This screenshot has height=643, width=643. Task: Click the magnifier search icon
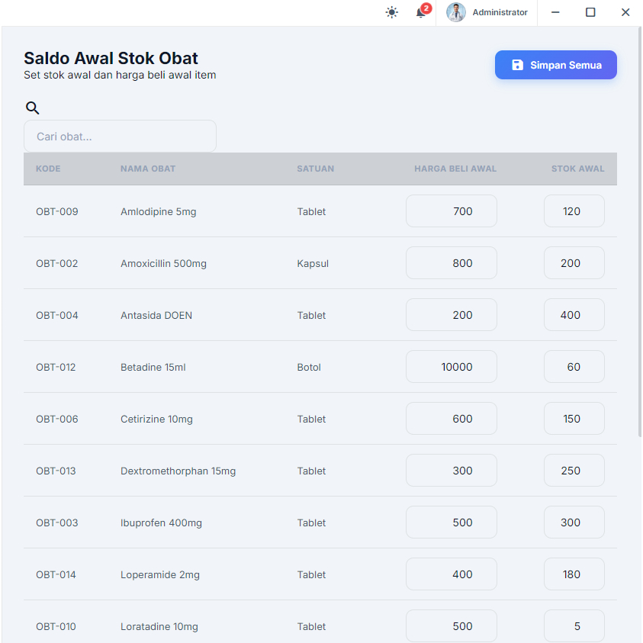pos(32,108)
